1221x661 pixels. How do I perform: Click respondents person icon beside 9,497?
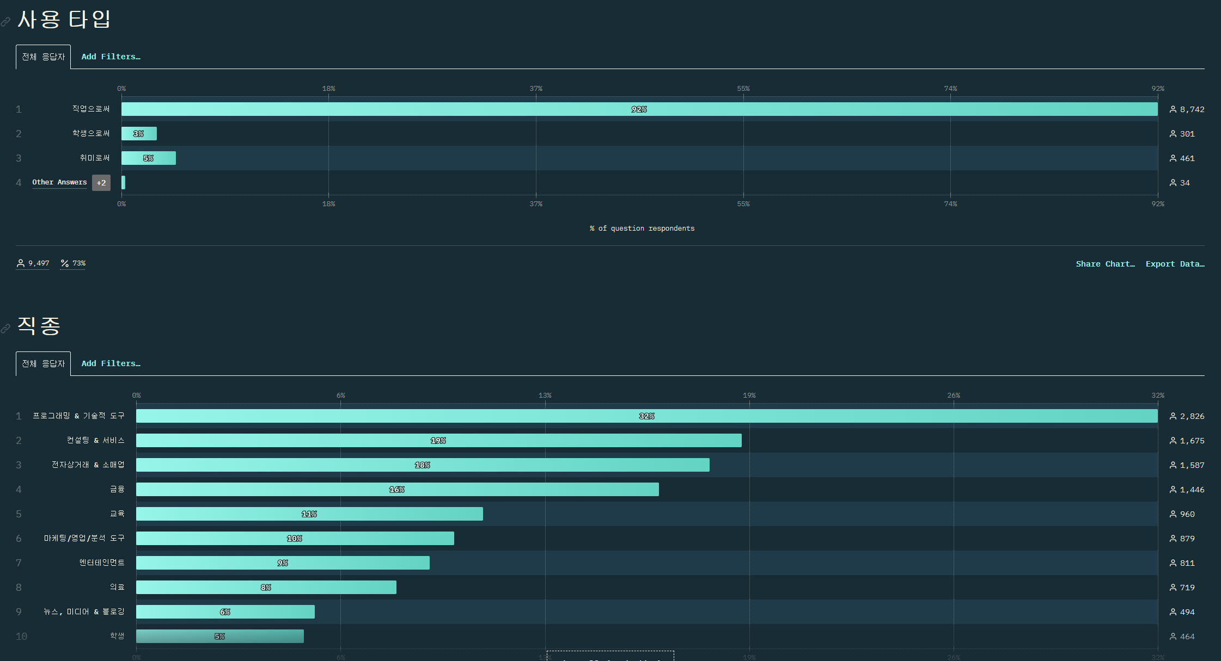point(21,263)
